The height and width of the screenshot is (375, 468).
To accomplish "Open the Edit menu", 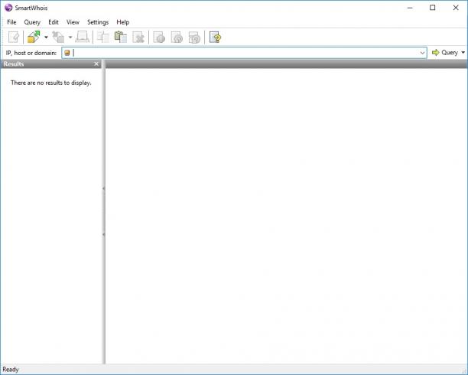I will point(54,22).
